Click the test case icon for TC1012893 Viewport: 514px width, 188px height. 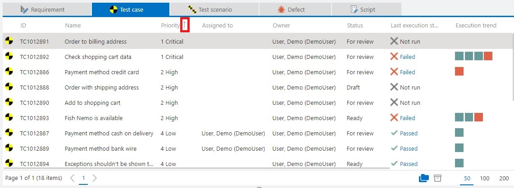point(9,118)
